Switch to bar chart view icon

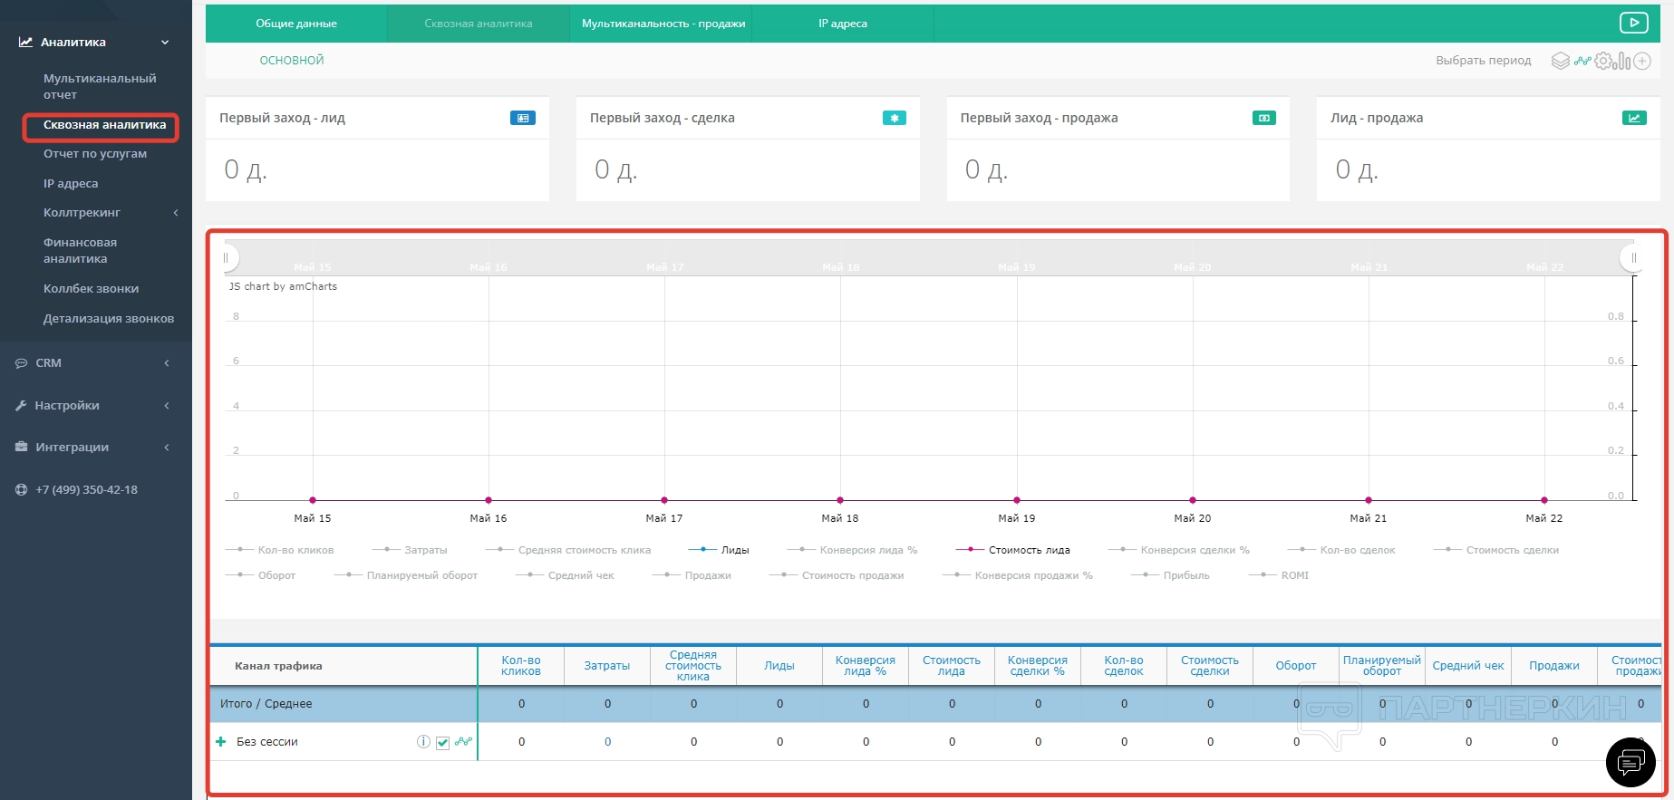tap(1622, 61)
